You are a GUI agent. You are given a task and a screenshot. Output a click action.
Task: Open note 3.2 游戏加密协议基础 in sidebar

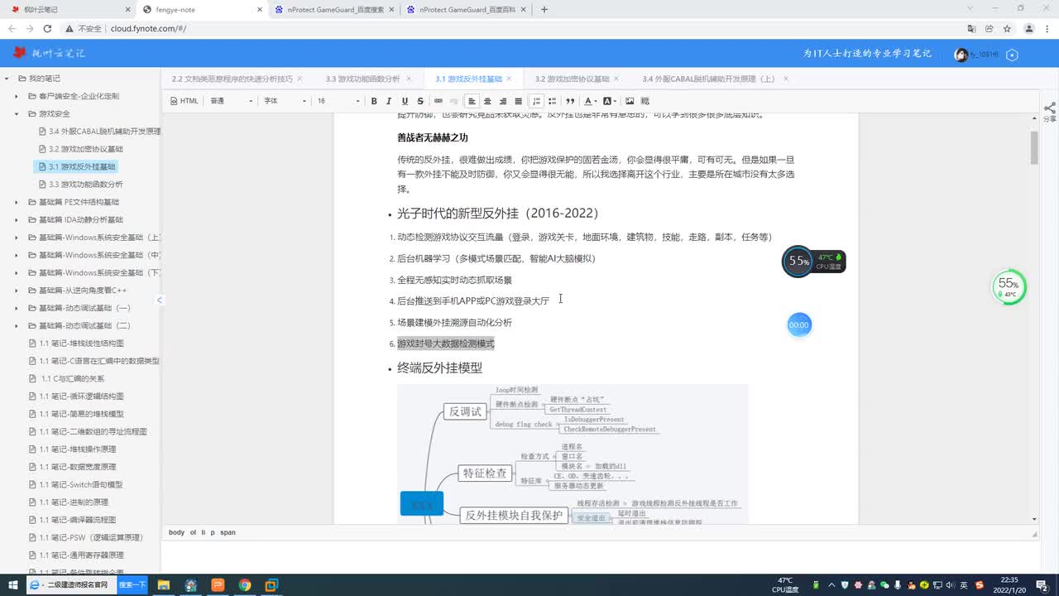click(80, 149)
